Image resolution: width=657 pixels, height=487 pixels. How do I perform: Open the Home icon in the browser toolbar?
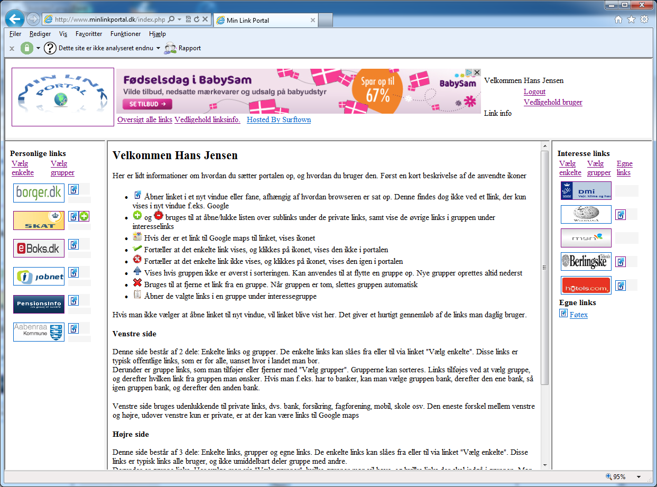pyautogui.click(x=618, y=20)
